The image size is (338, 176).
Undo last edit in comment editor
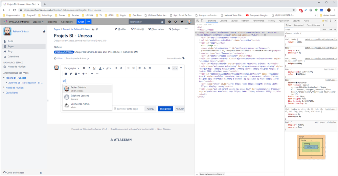coord(92,74)
